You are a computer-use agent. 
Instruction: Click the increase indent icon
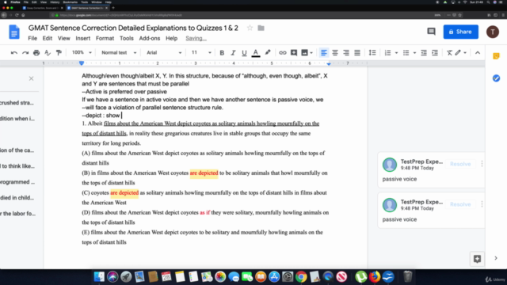[435, 53]
